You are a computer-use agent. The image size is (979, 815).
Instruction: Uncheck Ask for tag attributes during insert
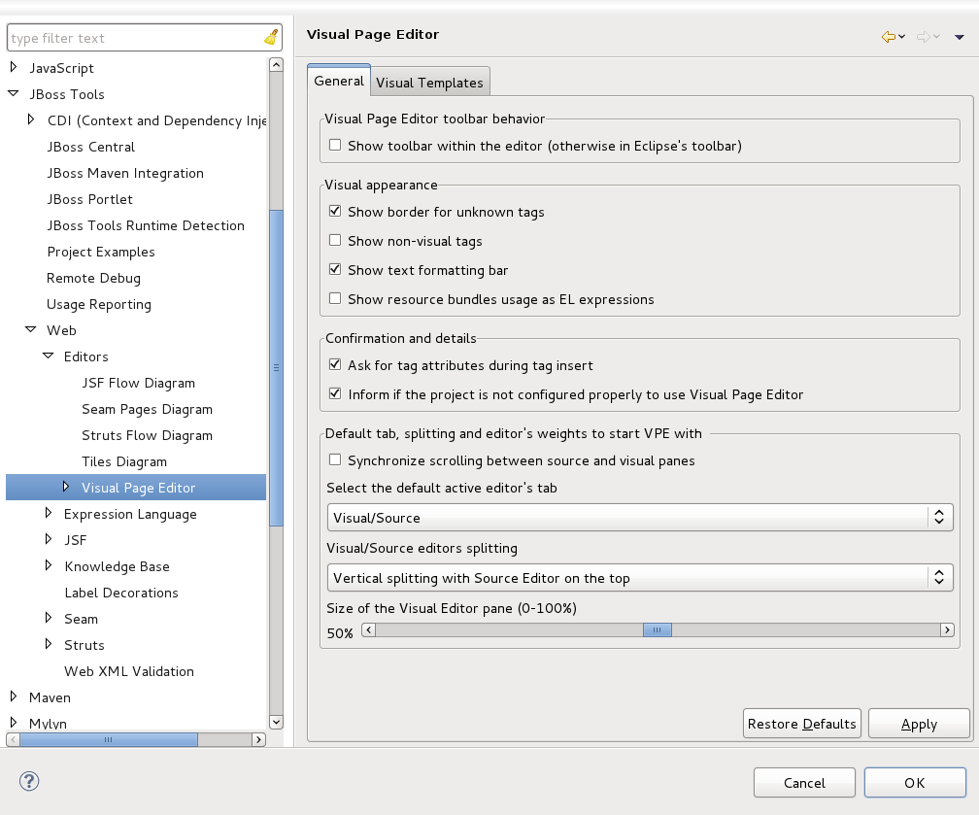click(x=335, y=364)
